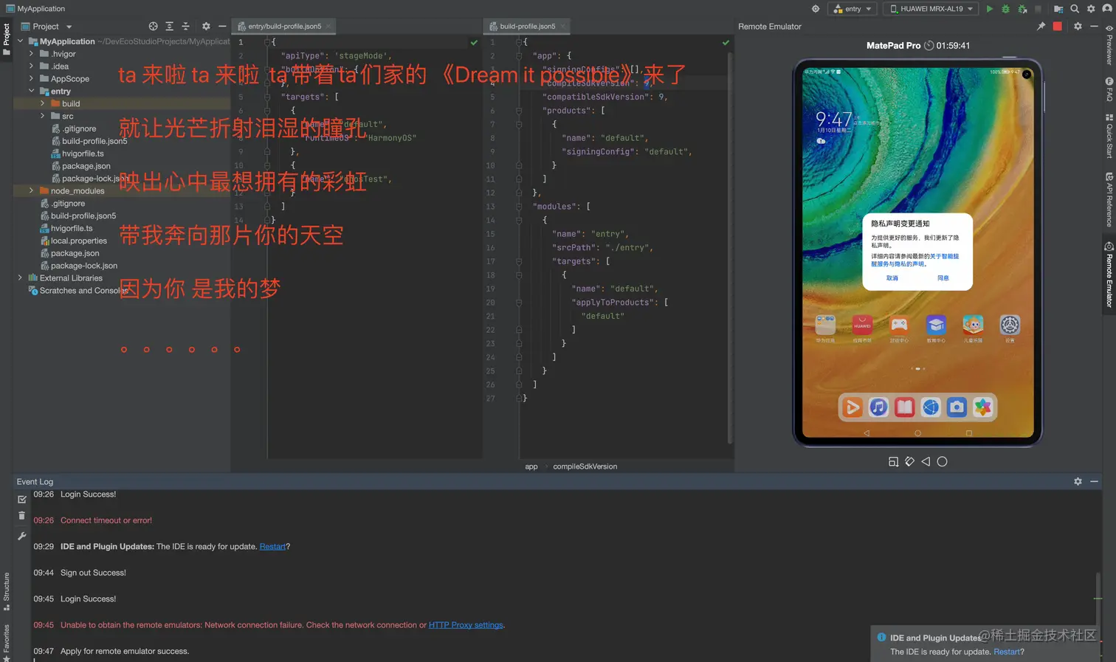Screen dimensions: 1116x662
Task: Pin the Remote Emulator panel
Action: click(1041, 27)
